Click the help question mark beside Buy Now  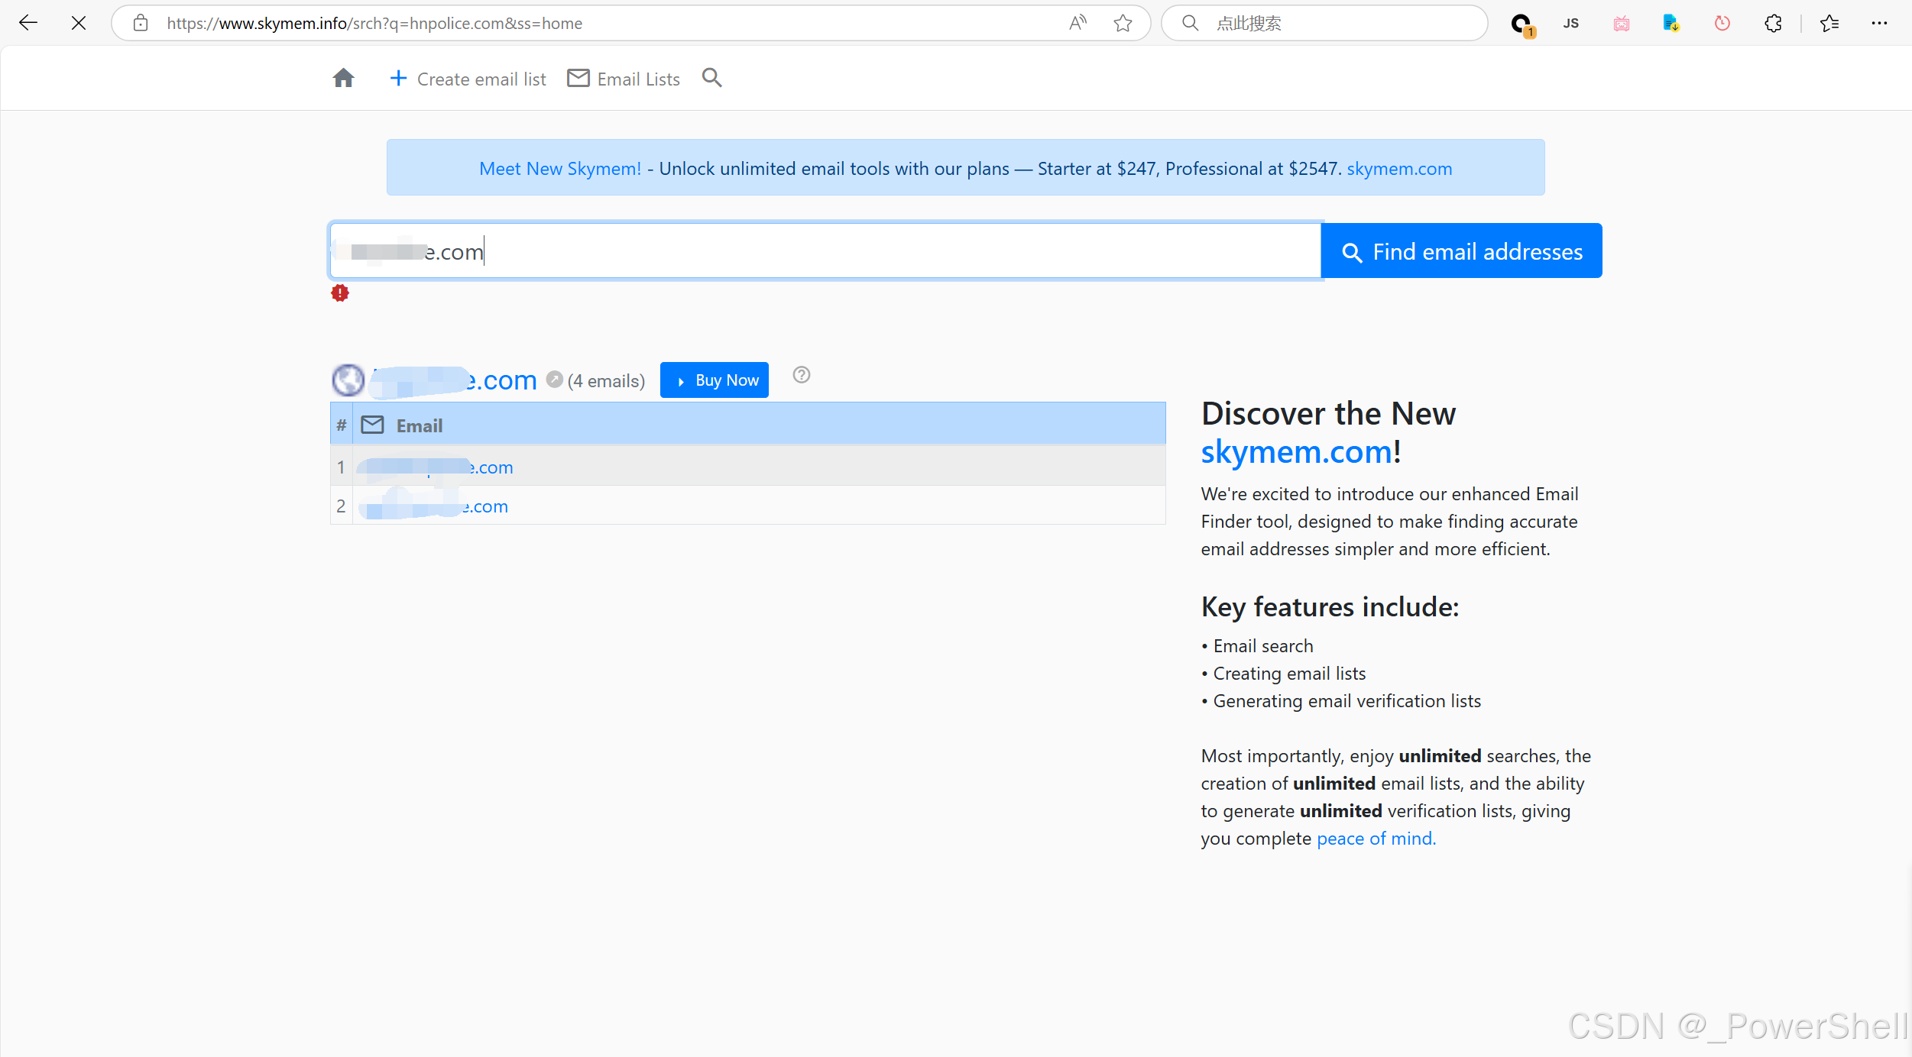801,375
